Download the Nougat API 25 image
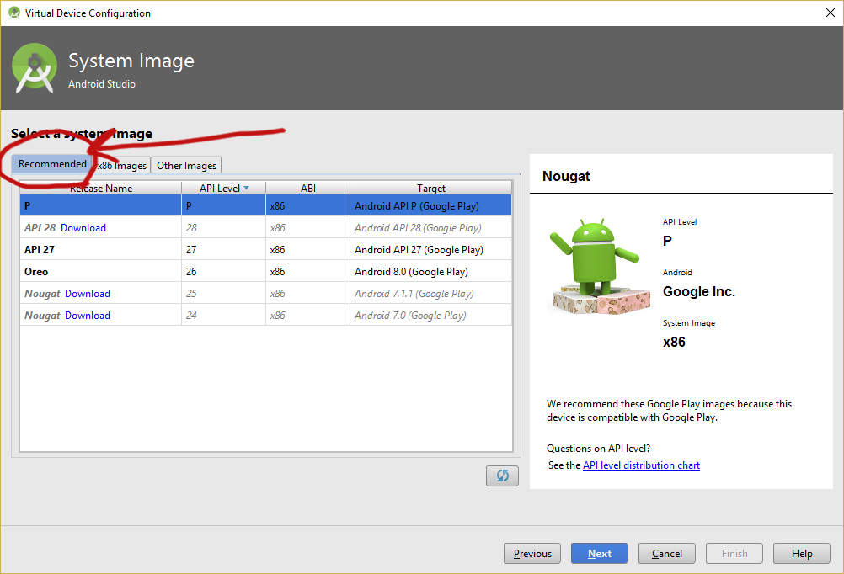 (x=88, y=294)
